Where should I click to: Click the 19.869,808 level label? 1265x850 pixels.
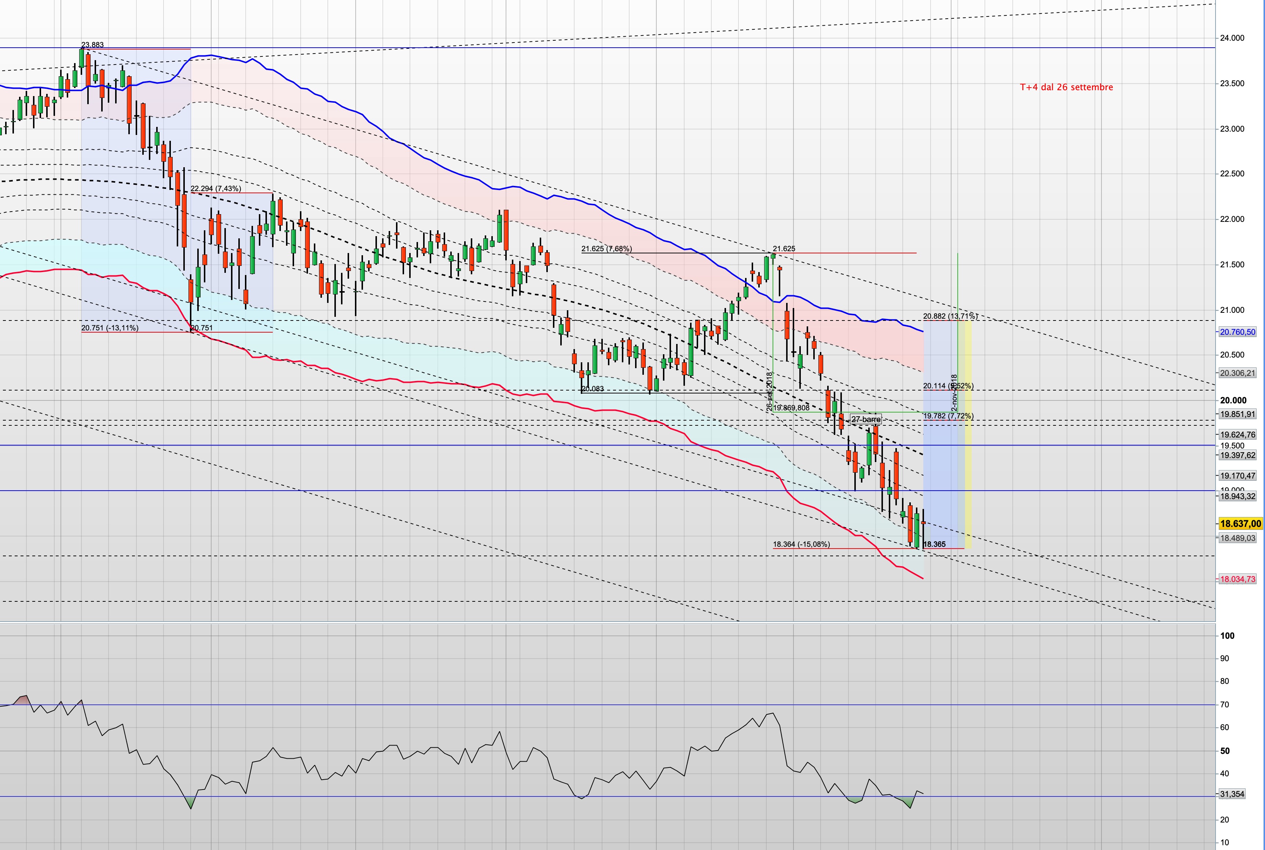coord(791,408)
